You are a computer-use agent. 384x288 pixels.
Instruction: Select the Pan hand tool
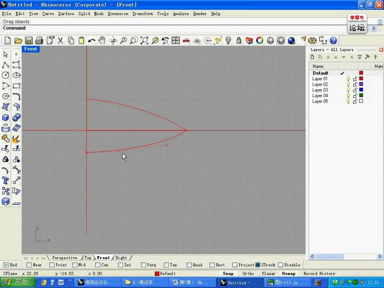[102, 40]
